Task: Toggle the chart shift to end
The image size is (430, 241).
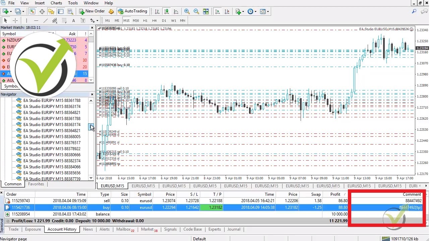Action: point(227,11)
